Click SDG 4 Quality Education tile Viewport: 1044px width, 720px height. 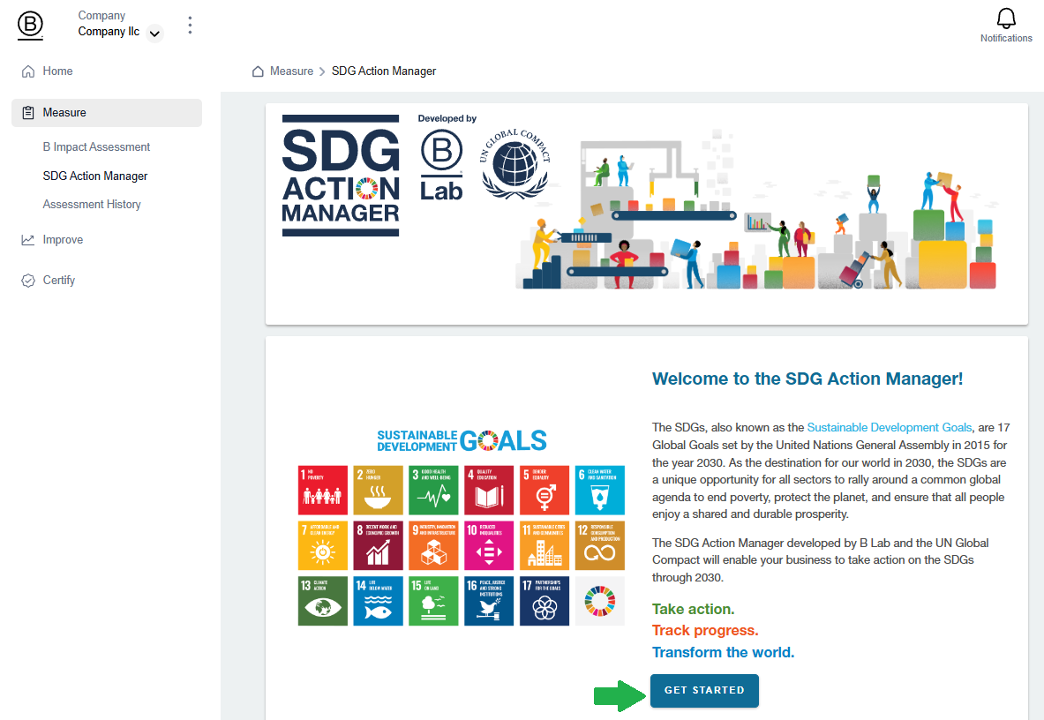(x=489, y=490)
